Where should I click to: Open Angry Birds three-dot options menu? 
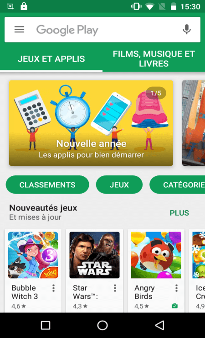click(x=176, y=288)
